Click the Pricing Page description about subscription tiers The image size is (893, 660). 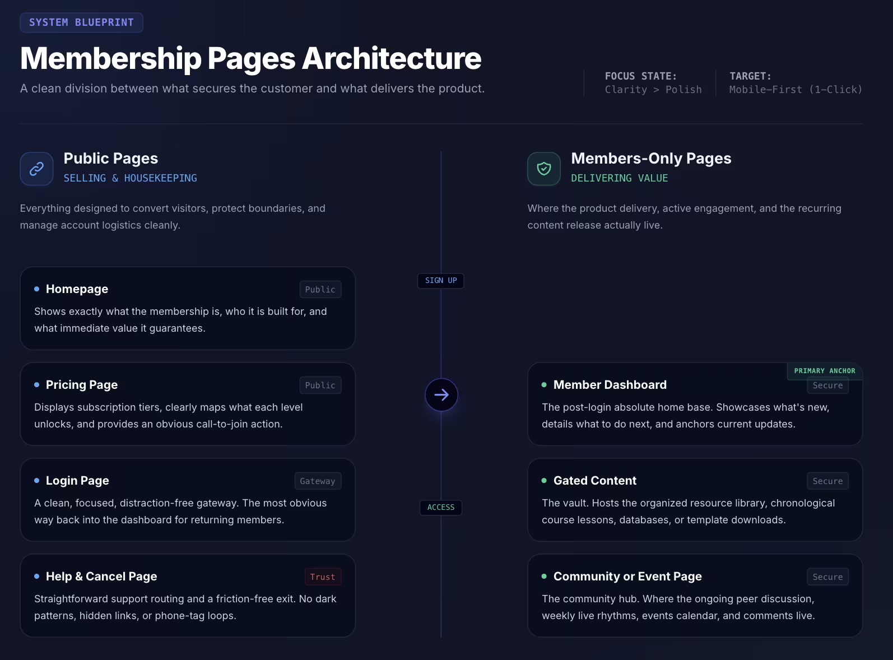168,416
